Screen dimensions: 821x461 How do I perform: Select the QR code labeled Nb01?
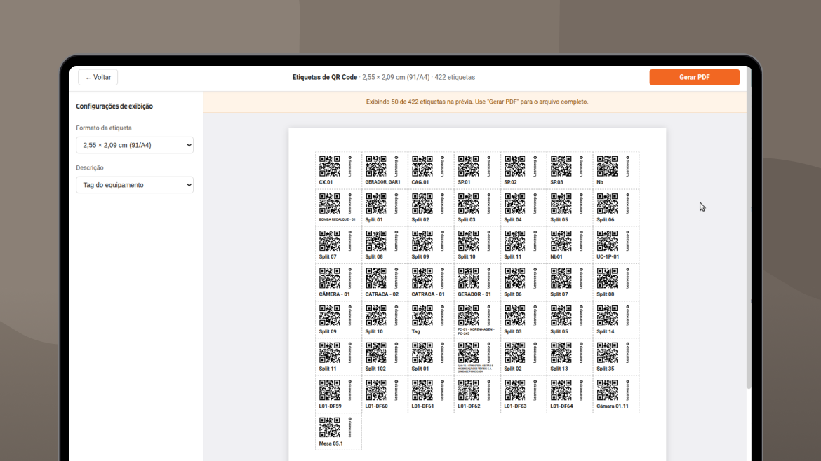[x=561, y=241]
